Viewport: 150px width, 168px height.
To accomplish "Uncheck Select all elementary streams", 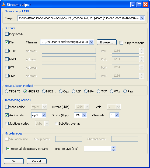I will click(8, 149).
